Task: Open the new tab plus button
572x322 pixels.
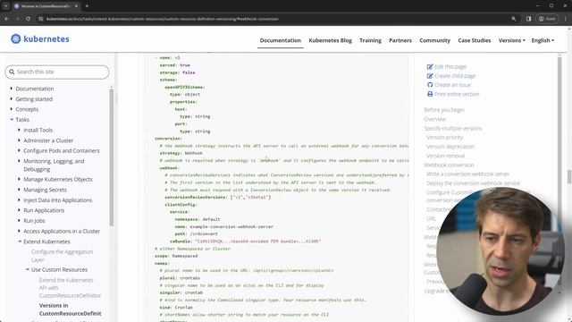Action: pos(87,6)
